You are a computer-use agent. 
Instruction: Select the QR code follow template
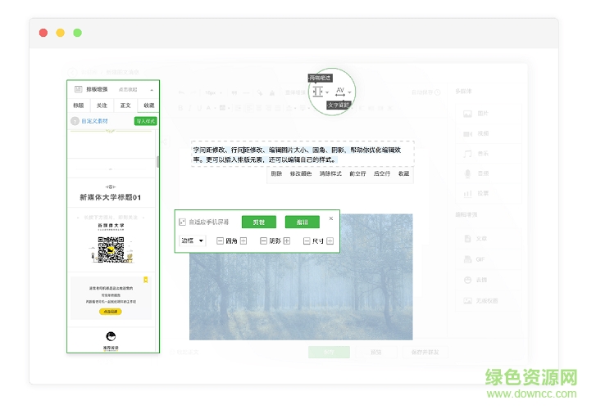(x=111, y=240)
